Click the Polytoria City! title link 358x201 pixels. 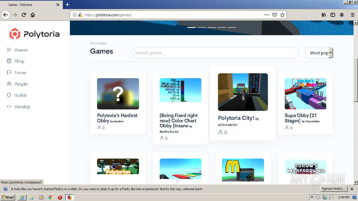pyautogui.click(x=236, y=118)
